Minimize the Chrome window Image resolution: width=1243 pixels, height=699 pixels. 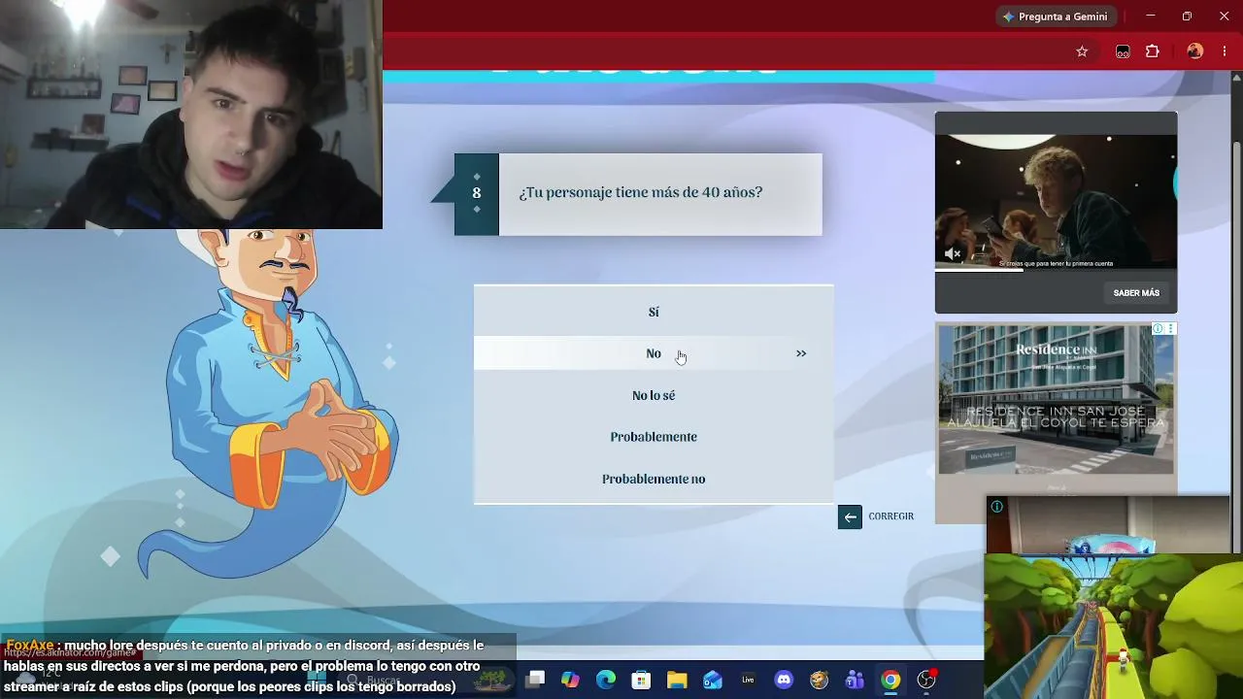pyautogui.click(x=1151, y=17)
